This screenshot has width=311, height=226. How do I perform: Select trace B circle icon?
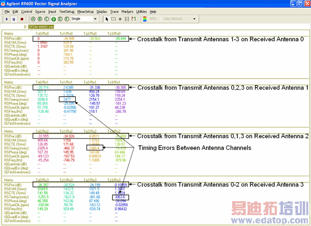pos(40,19)
